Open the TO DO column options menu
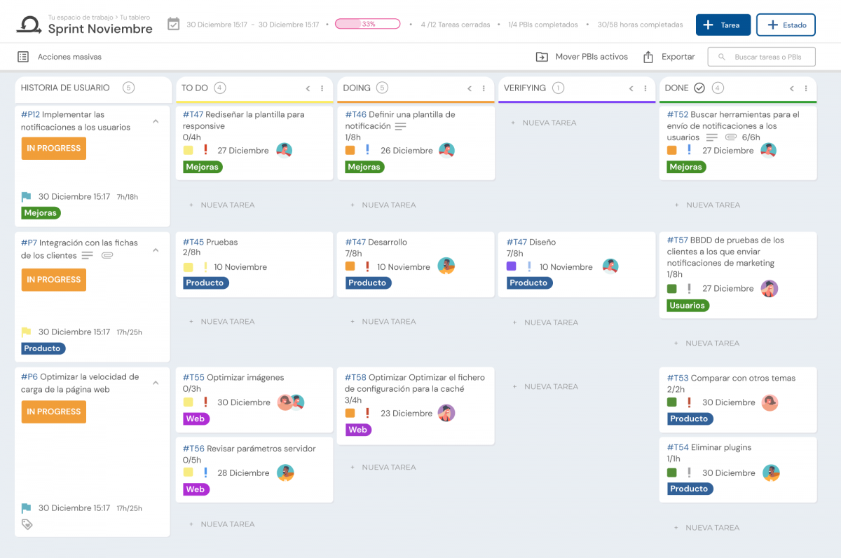 [x=323, y=89]
